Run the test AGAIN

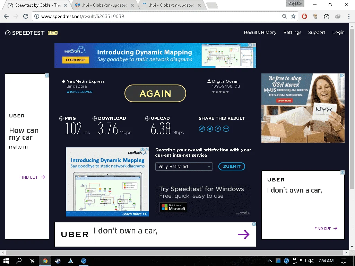155,94
